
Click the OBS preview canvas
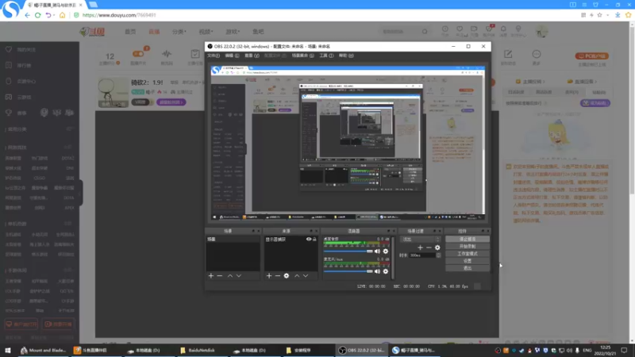348,143
